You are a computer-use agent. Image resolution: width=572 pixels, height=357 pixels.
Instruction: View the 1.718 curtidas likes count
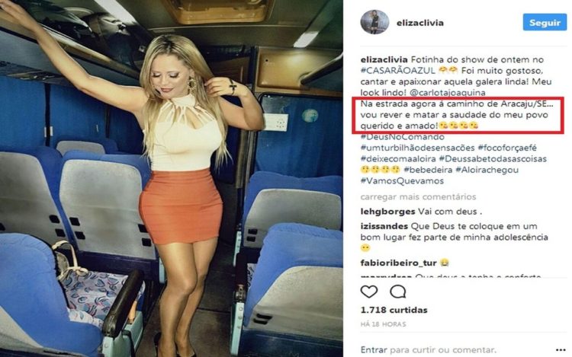click(394, 310)
